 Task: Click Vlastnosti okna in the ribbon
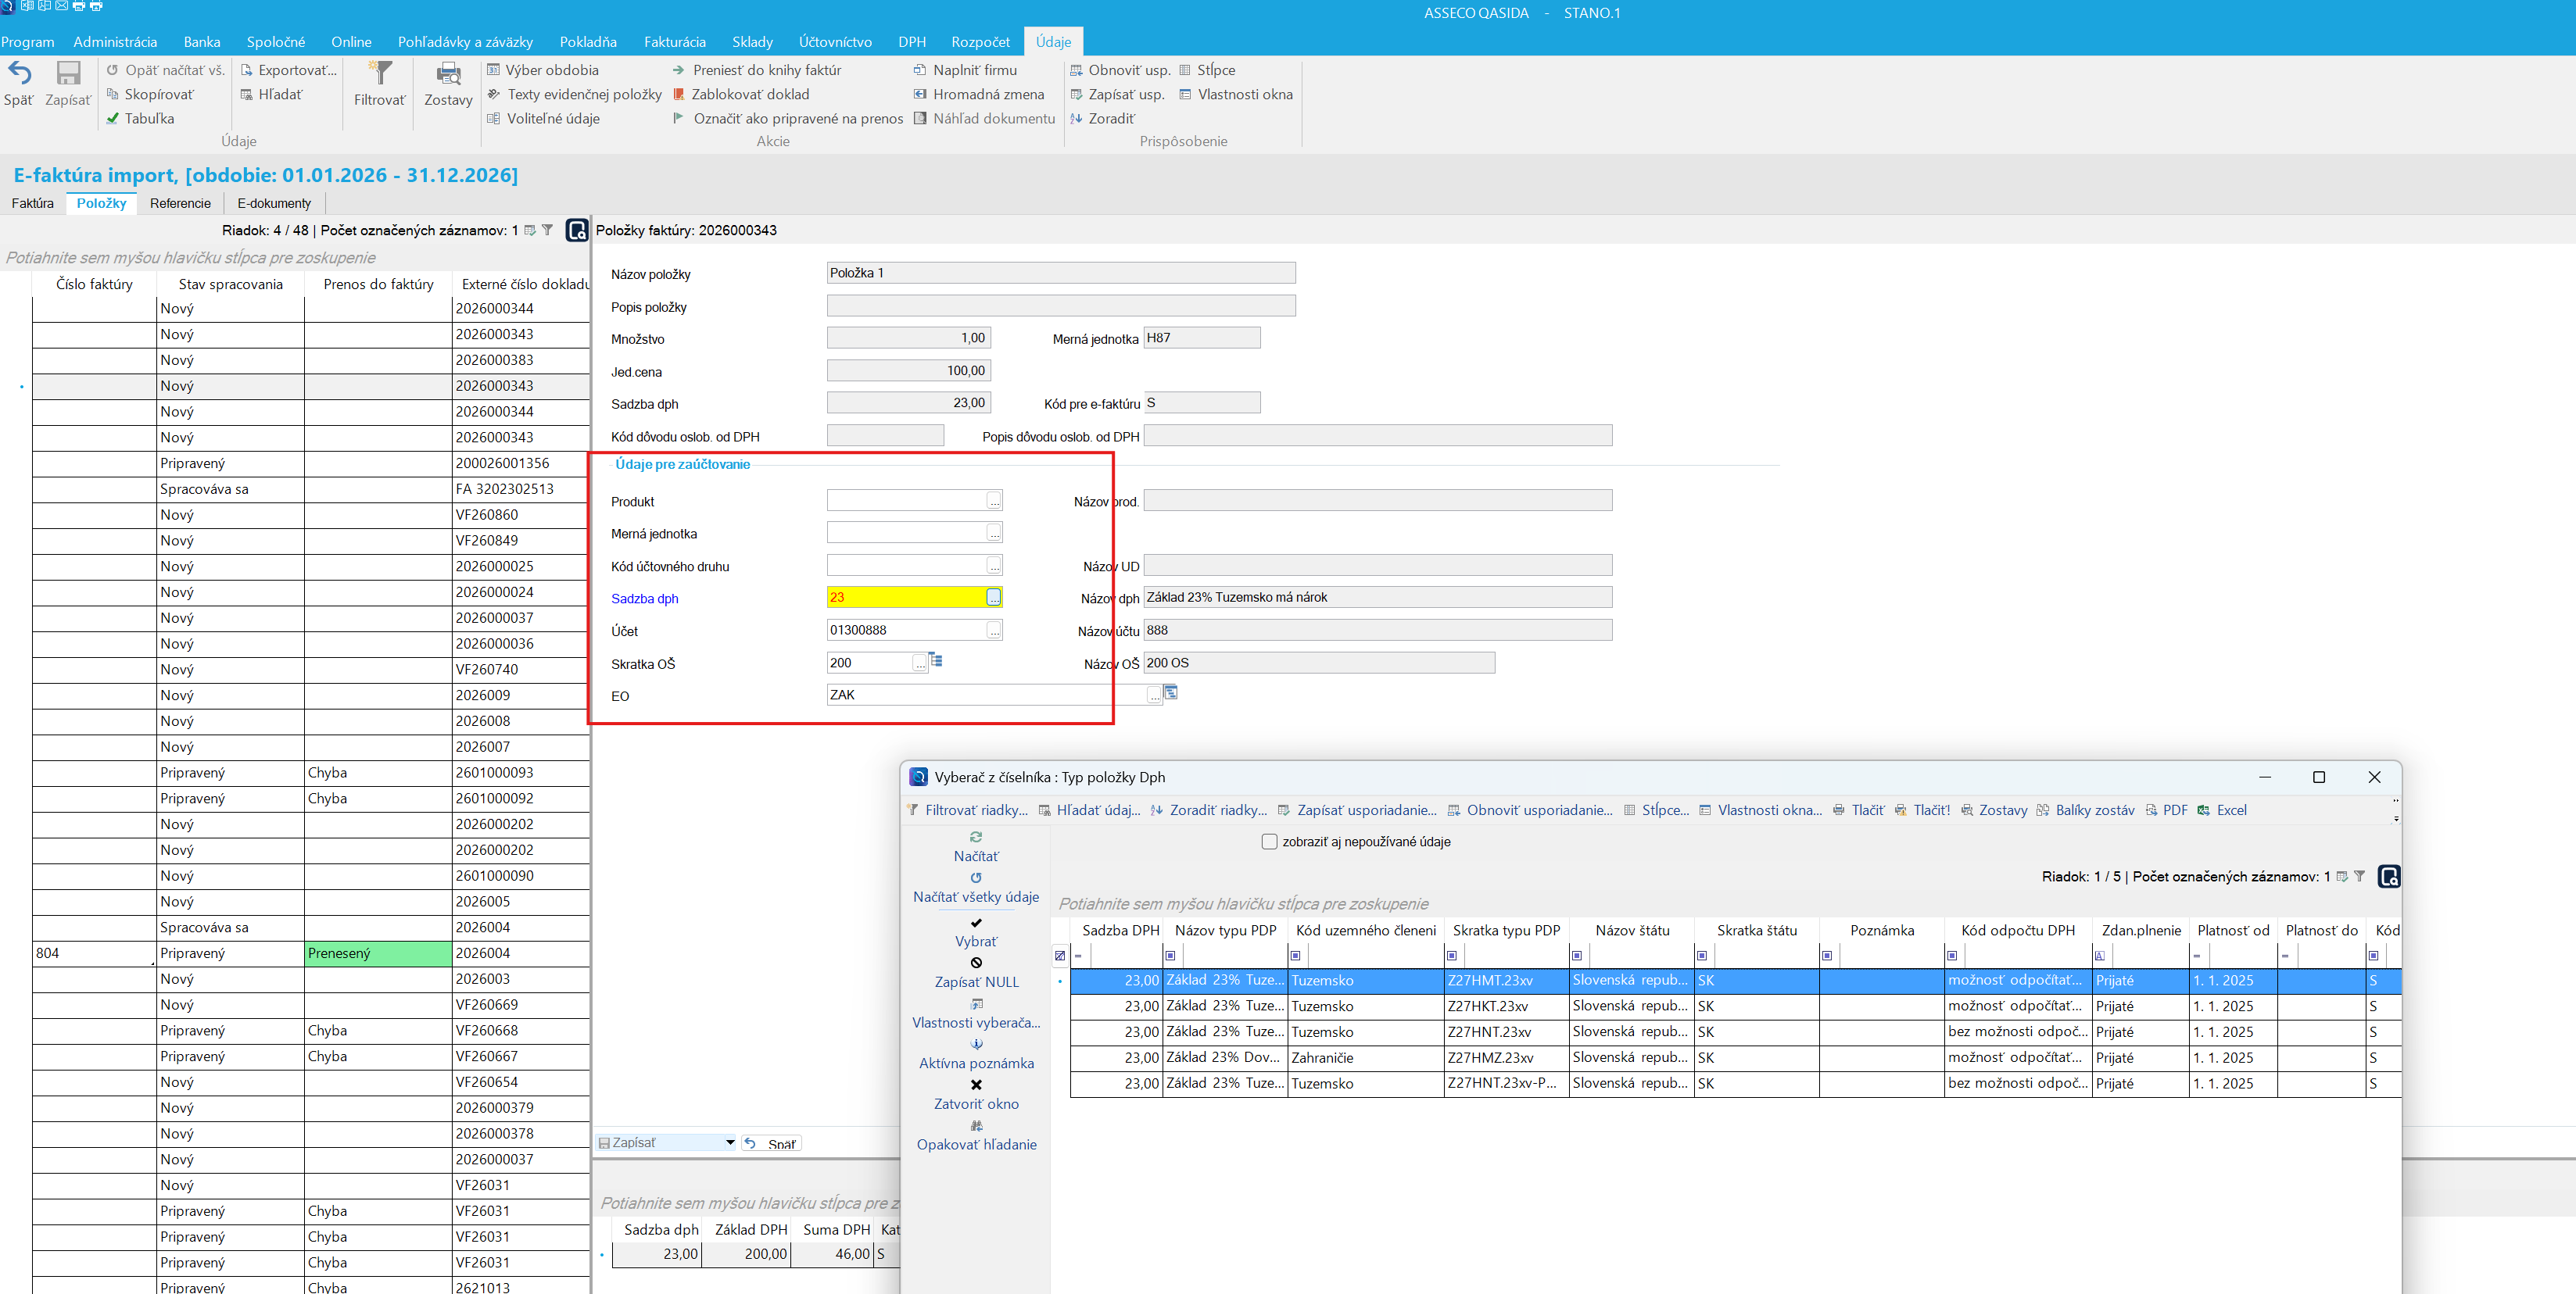point(1236,94)
